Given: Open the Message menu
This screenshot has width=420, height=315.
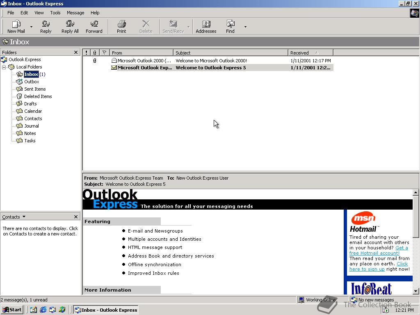Looking at the screenshot, I should point(75,13).
